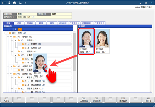Click the 異動種類 field value
Viewport: 155px width, 107px height.
click(x=27, y=14)
